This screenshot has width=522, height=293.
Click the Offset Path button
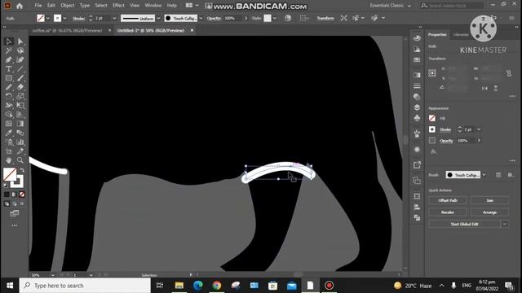point(448,200)
